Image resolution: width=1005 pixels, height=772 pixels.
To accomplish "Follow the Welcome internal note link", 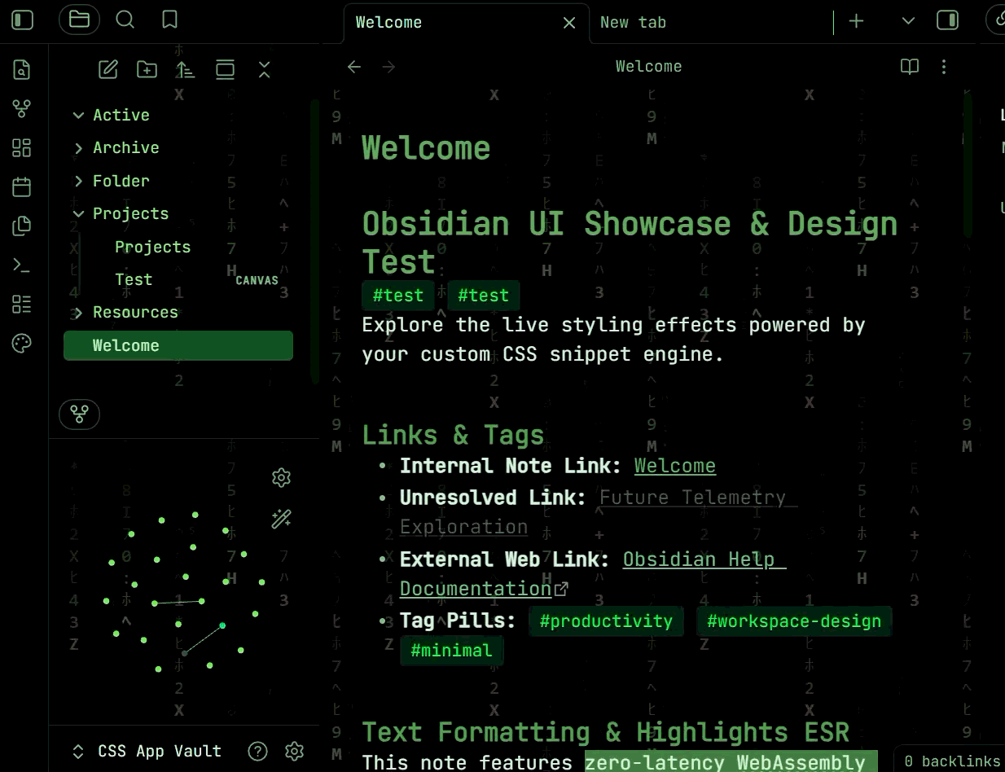I will [675, 466].
